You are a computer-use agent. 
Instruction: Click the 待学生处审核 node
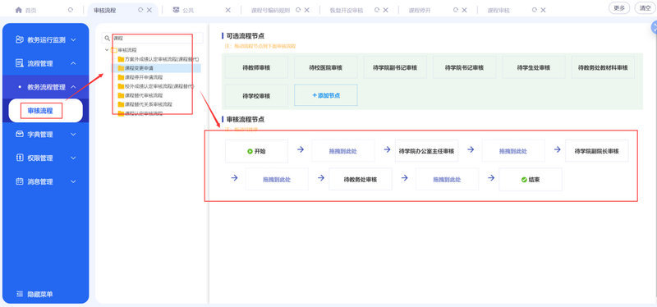pos(534,67)
